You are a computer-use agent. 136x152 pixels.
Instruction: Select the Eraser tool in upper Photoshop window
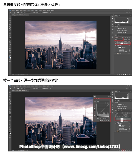click(x=10, y=35)
